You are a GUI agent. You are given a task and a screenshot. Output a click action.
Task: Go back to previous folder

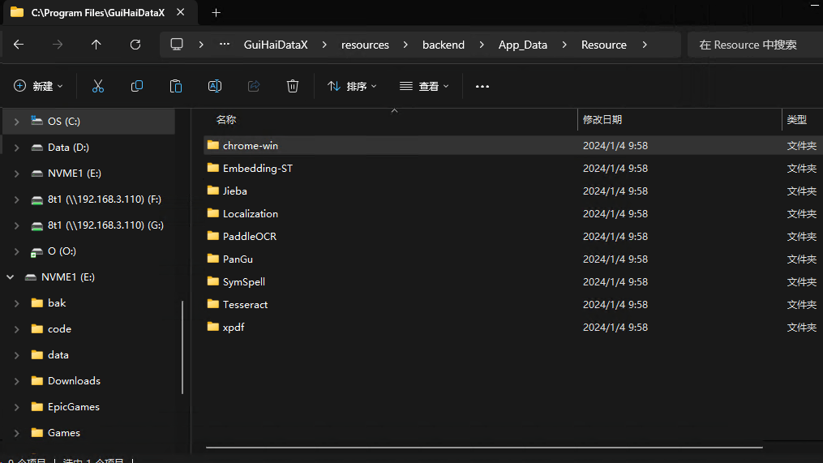coord(19,45)
